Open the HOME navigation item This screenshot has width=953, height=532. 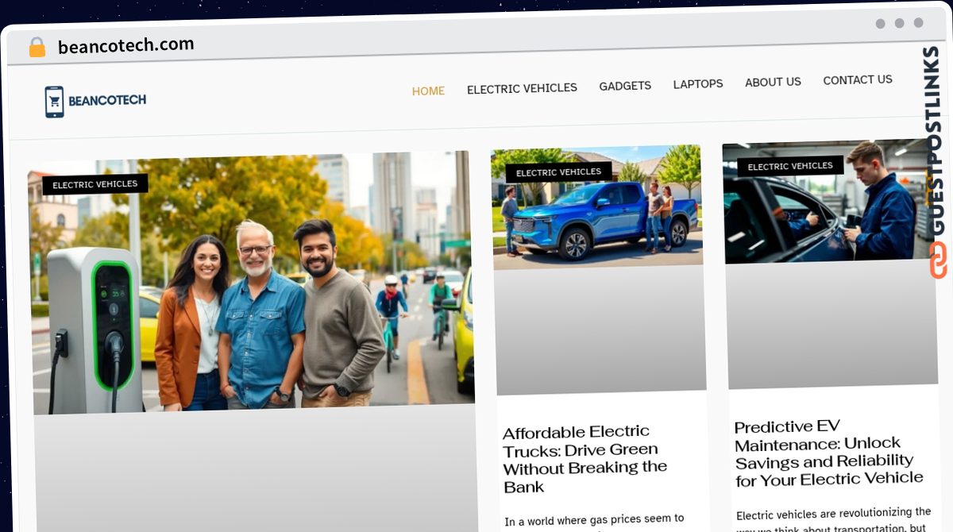(428, 91)
